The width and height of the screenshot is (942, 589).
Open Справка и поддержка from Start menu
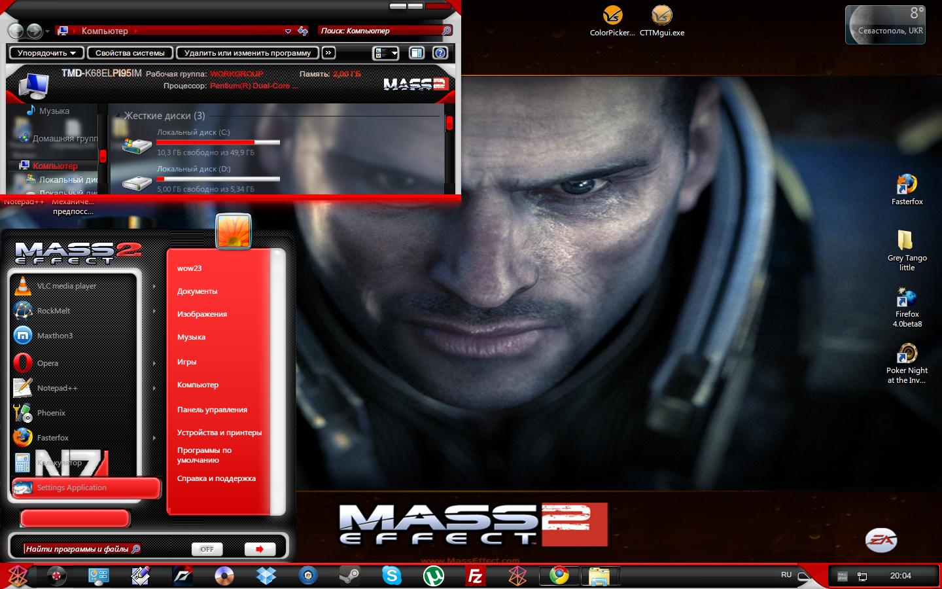tap(216, 478)
